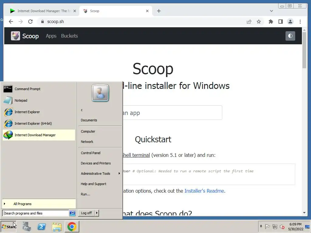Click the search magnifier button
This screenshot has height=233, width=311.
click(x=72, y=213)
